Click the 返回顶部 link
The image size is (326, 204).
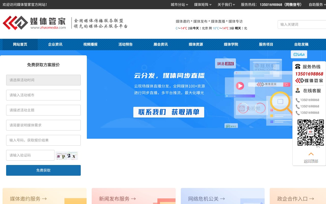click(x=311, y=161)
